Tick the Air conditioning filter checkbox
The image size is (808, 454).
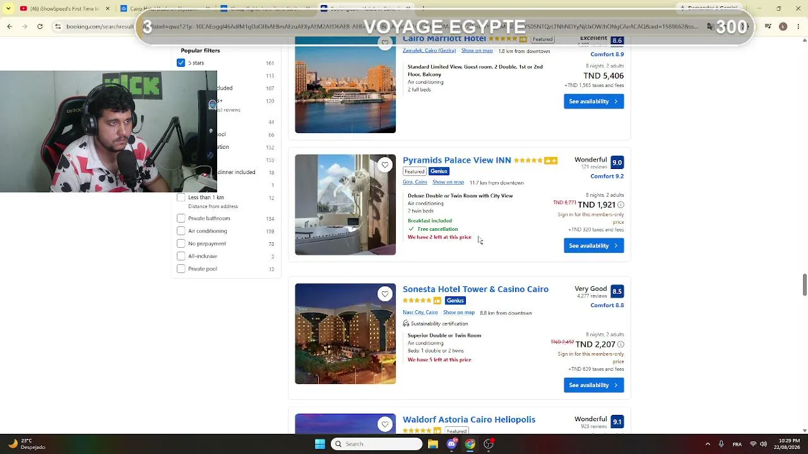tap(181, 231)
